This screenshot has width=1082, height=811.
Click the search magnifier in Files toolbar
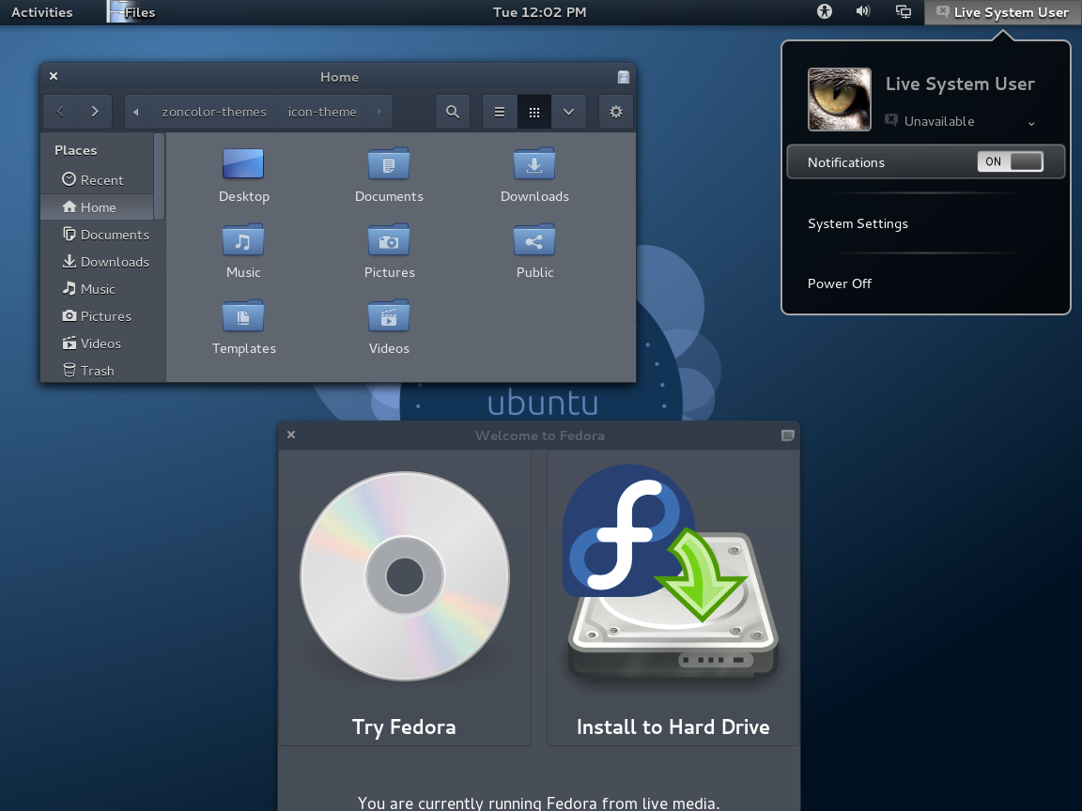tap(453, 112)
